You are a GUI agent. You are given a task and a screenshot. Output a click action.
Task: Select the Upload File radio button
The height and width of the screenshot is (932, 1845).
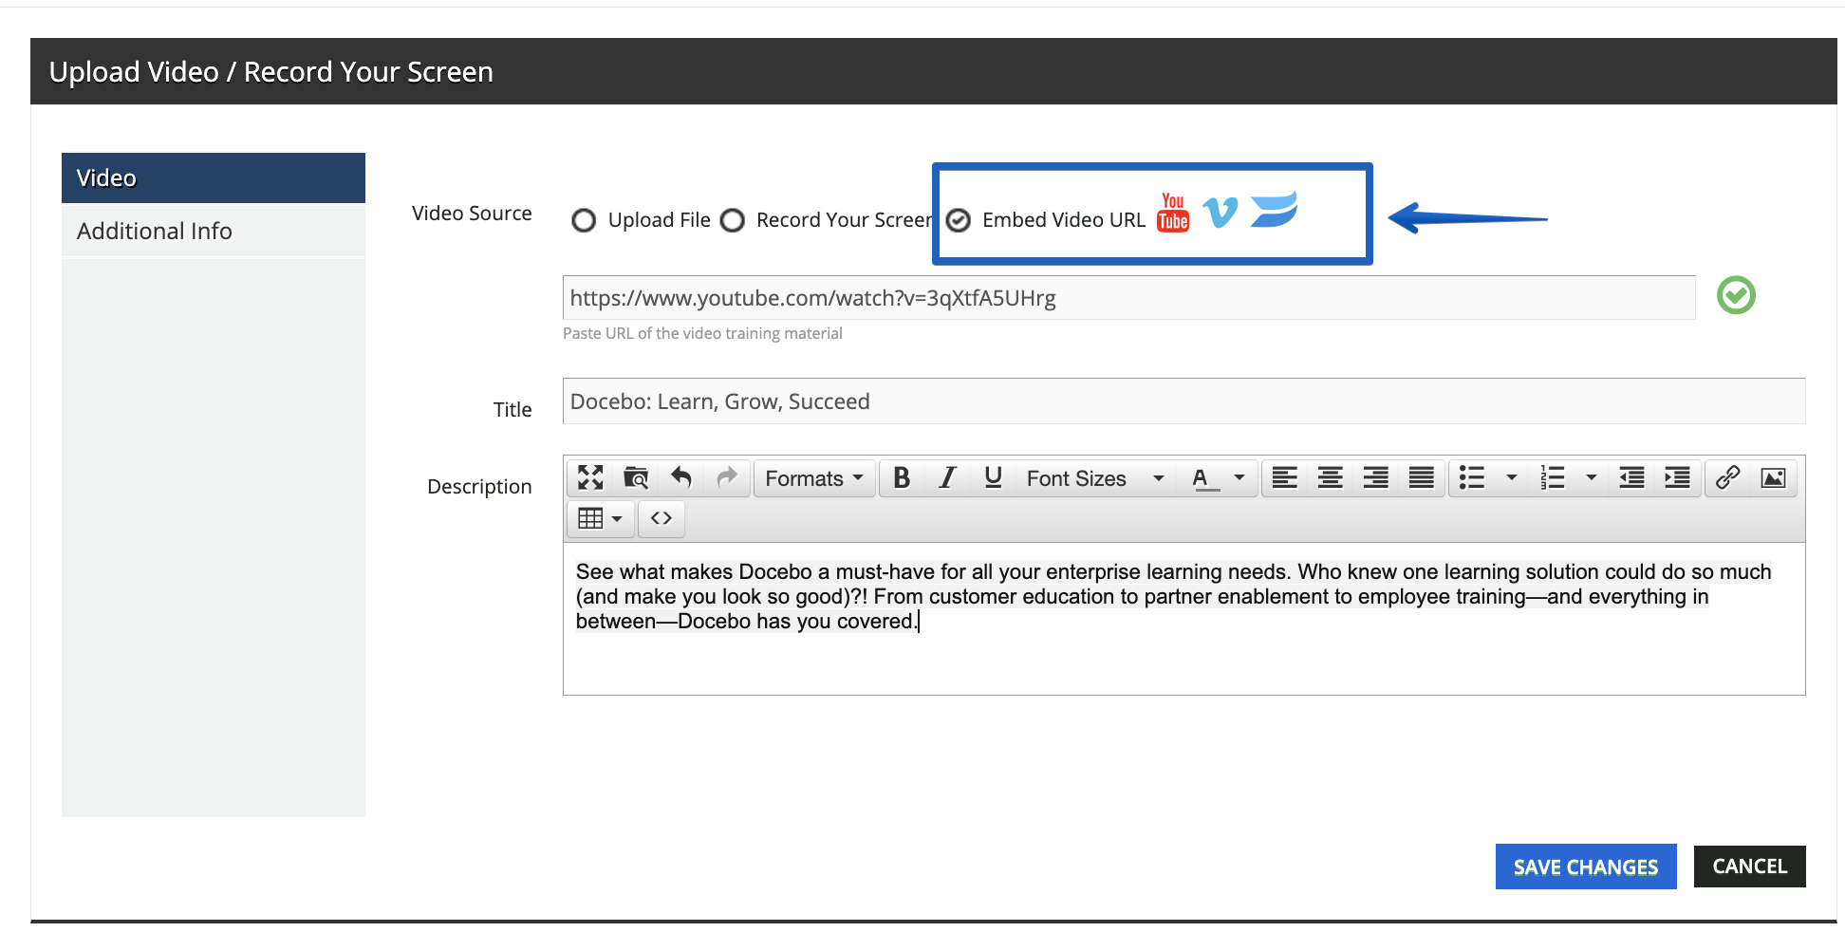click(584, 220)
